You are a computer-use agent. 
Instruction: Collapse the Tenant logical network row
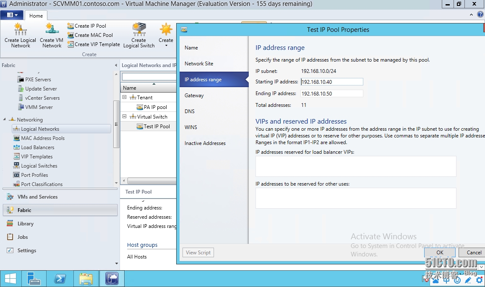pyautogui.click(x=124, y=97)
